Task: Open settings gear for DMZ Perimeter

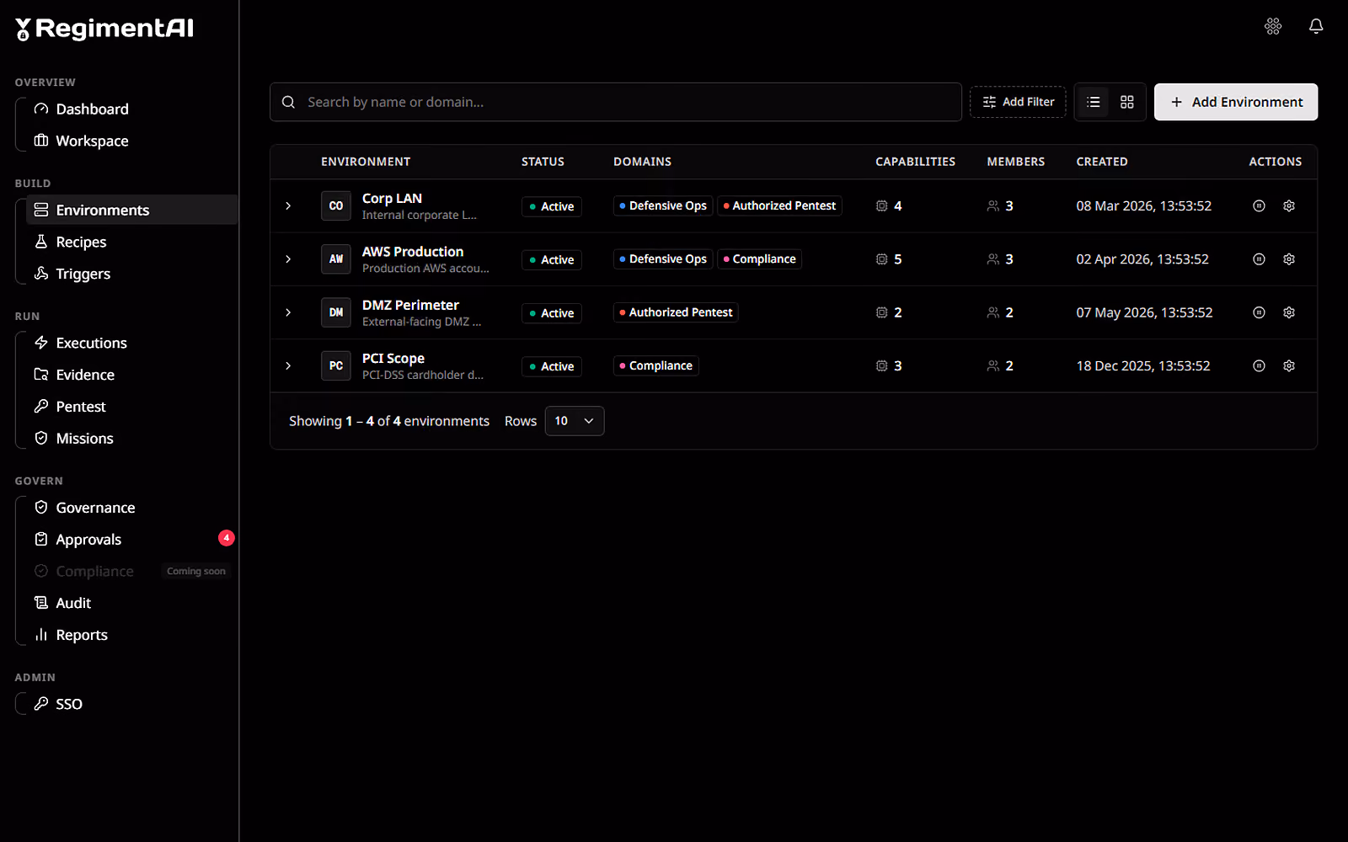Action: (1289, 312)
